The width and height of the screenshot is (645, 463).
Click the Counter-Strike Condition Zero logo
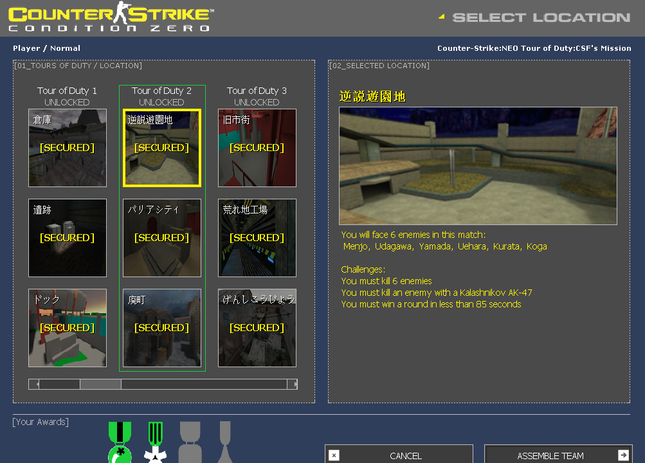pos(109,18)
